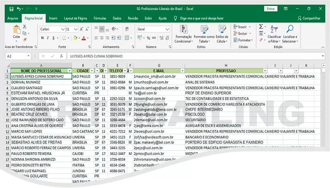Open the Calibri font name dropdown

[63, 29]
